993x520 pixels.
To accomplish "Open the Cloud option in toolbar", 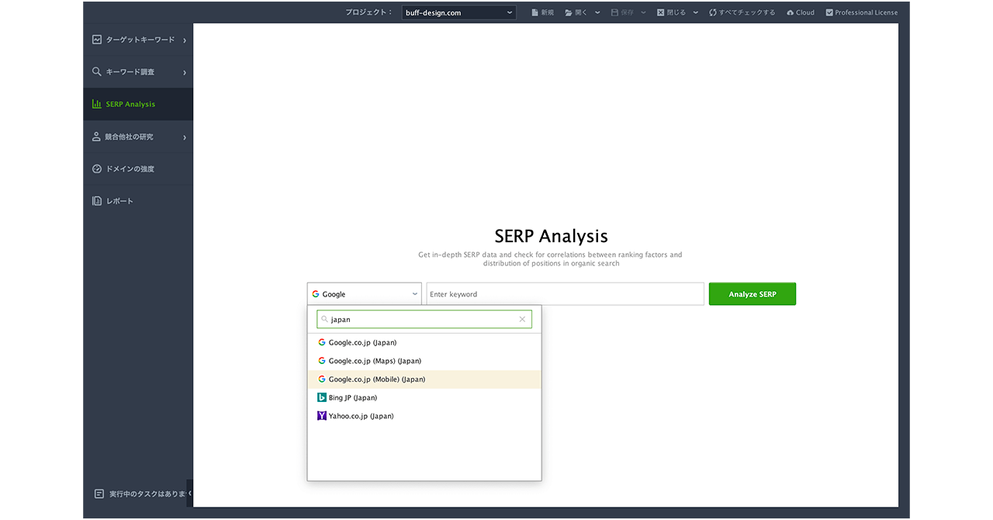I will click(x=801, y=12).
